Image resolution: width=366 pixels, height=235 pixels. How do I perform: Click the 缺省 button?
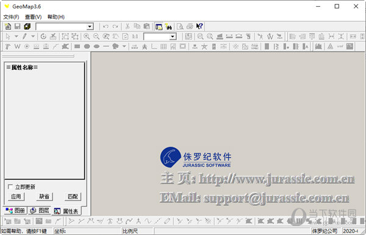45,196
